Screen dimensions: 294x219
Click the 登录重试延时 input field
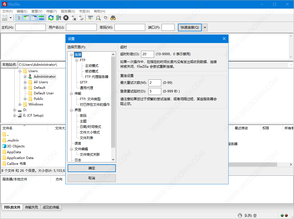click(155, 91)
